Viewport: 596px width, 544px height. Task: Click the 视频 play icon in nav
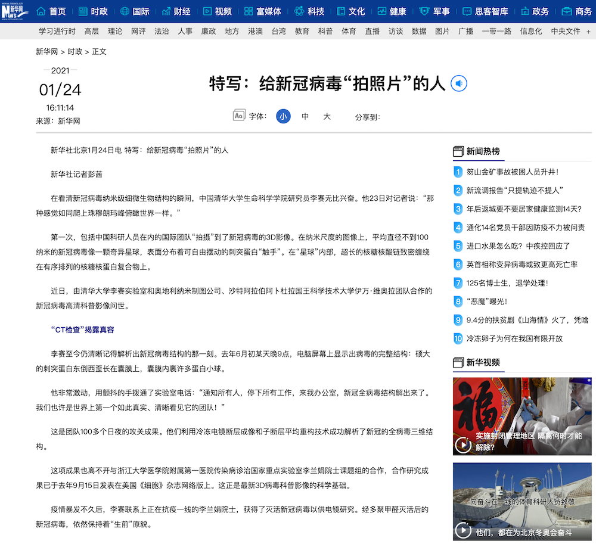pos(207,11)
